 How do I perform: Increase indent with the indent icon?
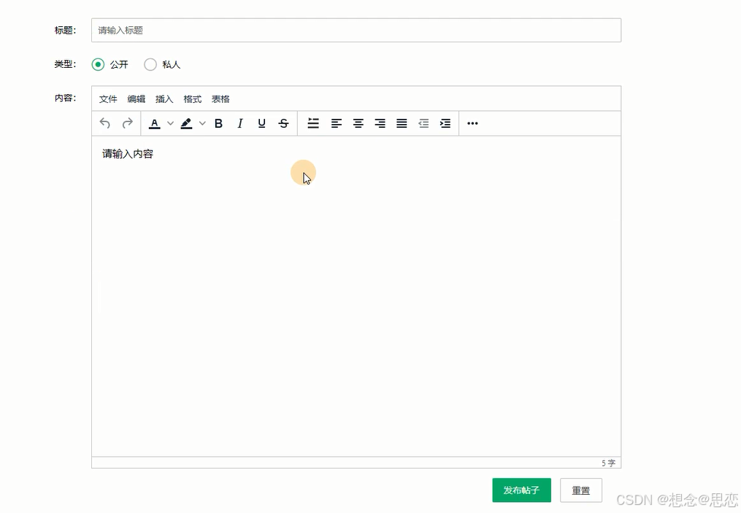tap(445, 123)
